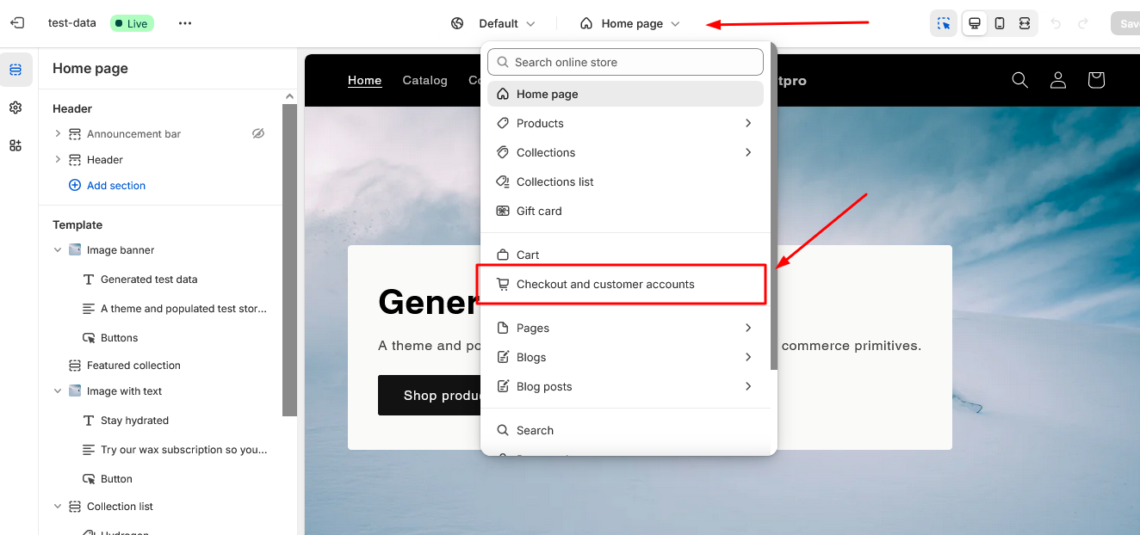Click the sidebar panel vertical scrollbar

coord(289,261)
